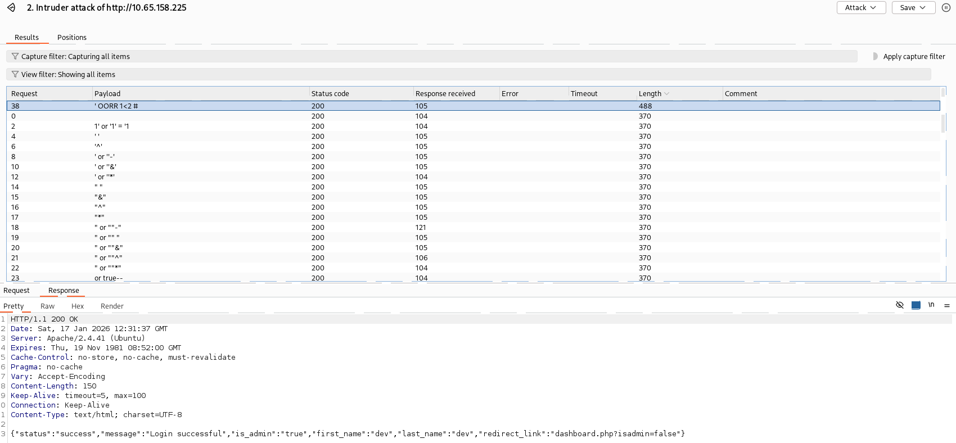The height and width of the screenshot is (443, 956).
Task: Open the view filter settings bar
Action: [468, 74]
